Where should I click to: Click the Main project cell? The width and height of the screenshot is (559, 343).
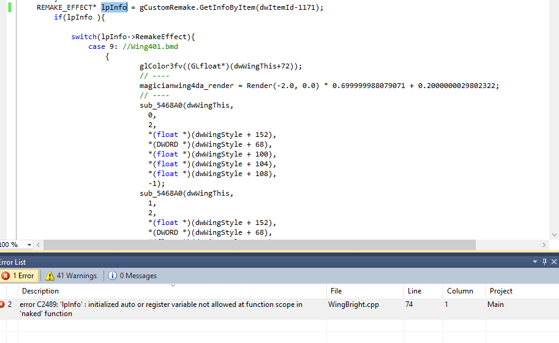495,304
